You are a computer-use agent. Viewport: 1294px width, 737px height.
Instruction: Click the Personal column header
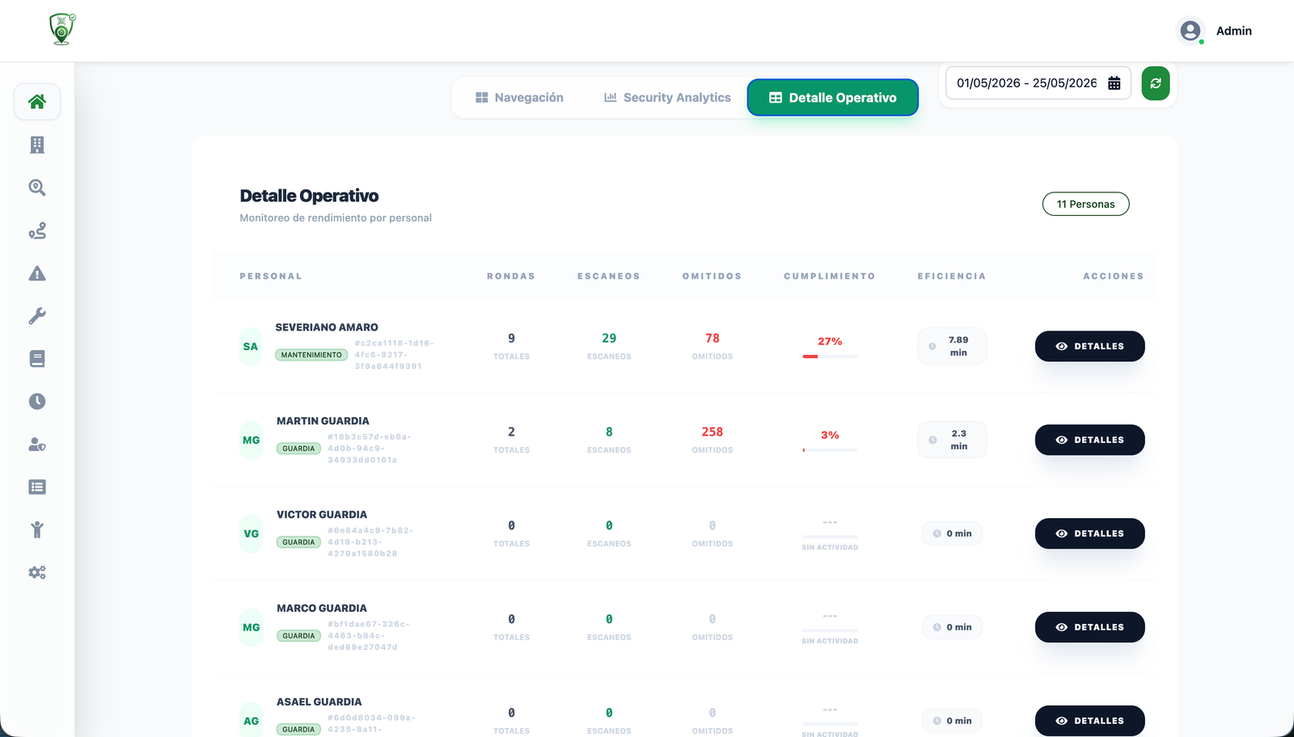271,276
